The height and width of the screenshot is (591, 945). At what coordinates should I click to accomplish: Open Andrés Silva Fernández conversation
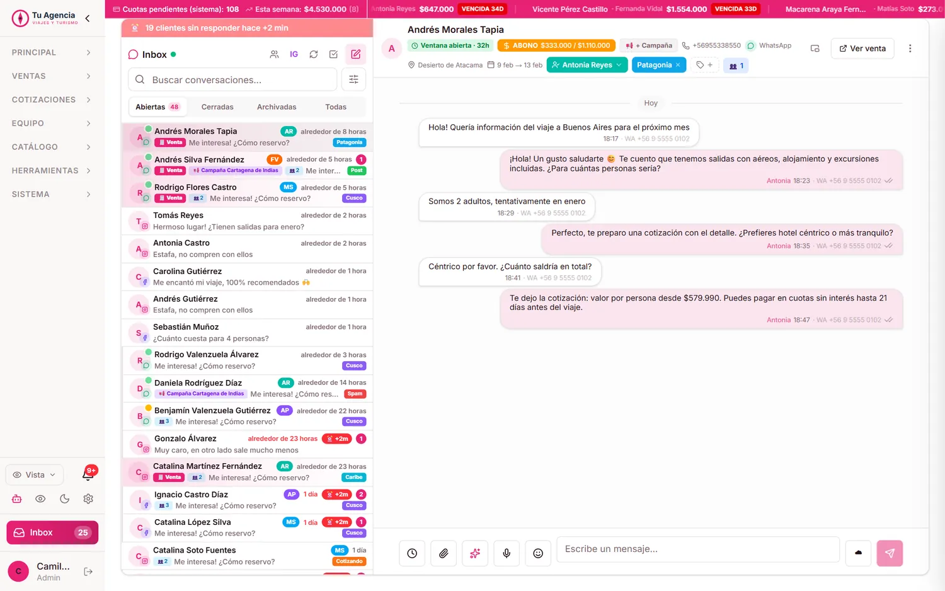coord(247,165)
